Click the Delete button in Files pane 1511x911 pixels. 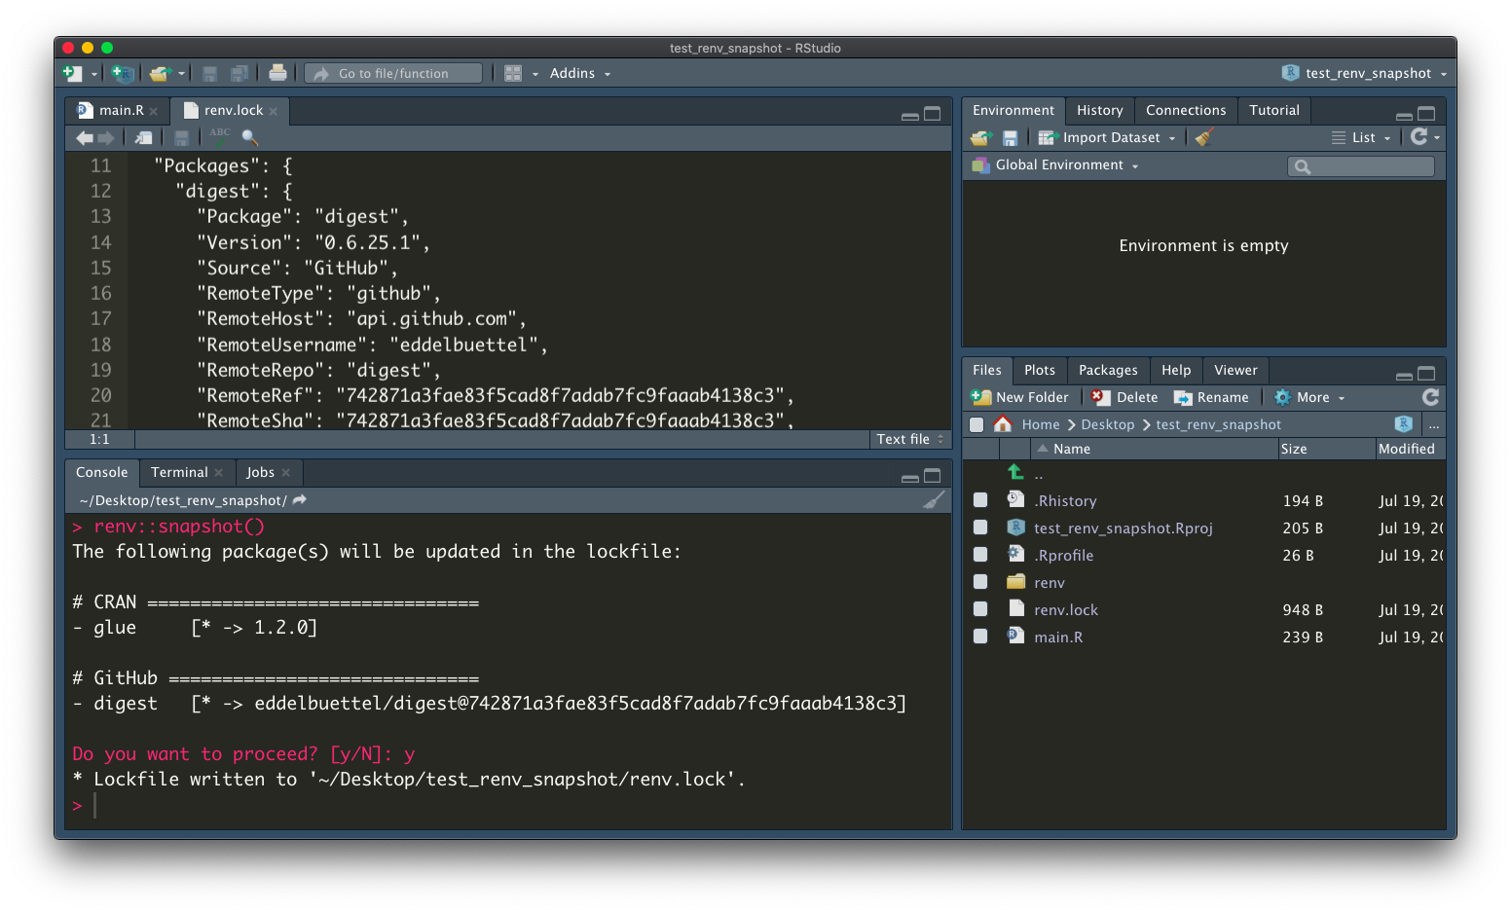(1125, 397)
